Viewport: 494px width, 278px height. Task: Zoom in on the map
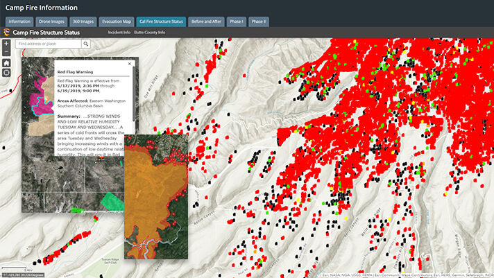(x=6, y=44)
